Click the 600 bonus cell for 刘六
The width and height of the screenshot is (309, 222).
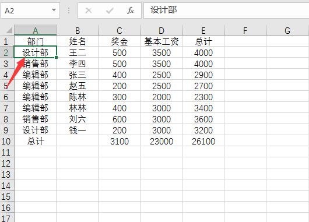[119, 119]
